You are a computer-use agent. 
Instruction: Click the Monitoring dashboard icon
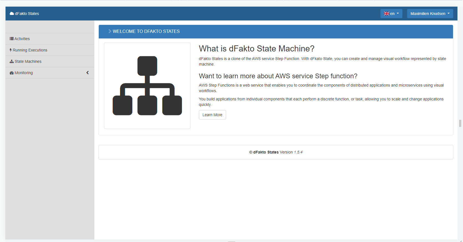(x=12, y=73)
